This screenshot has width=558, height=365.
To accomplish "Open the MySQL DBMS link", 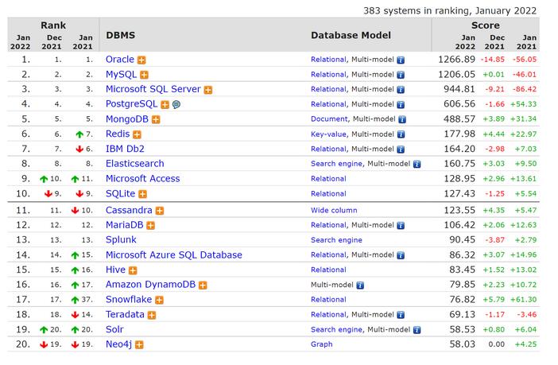I will pyautogui.click(x=121, y=75).
